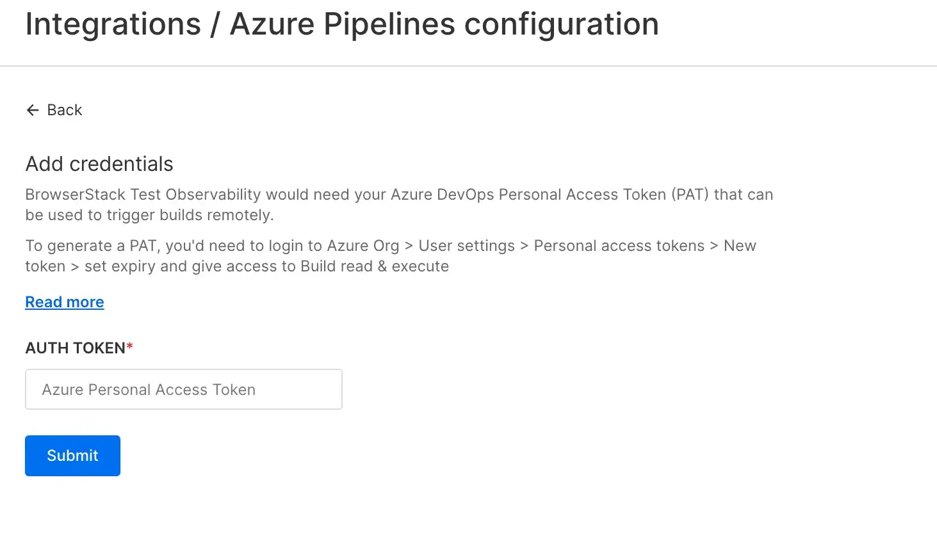Screen dimensions: 937x539
Task: Click the AUTH TOKEN field label
Action: click(x=75, y=348)
